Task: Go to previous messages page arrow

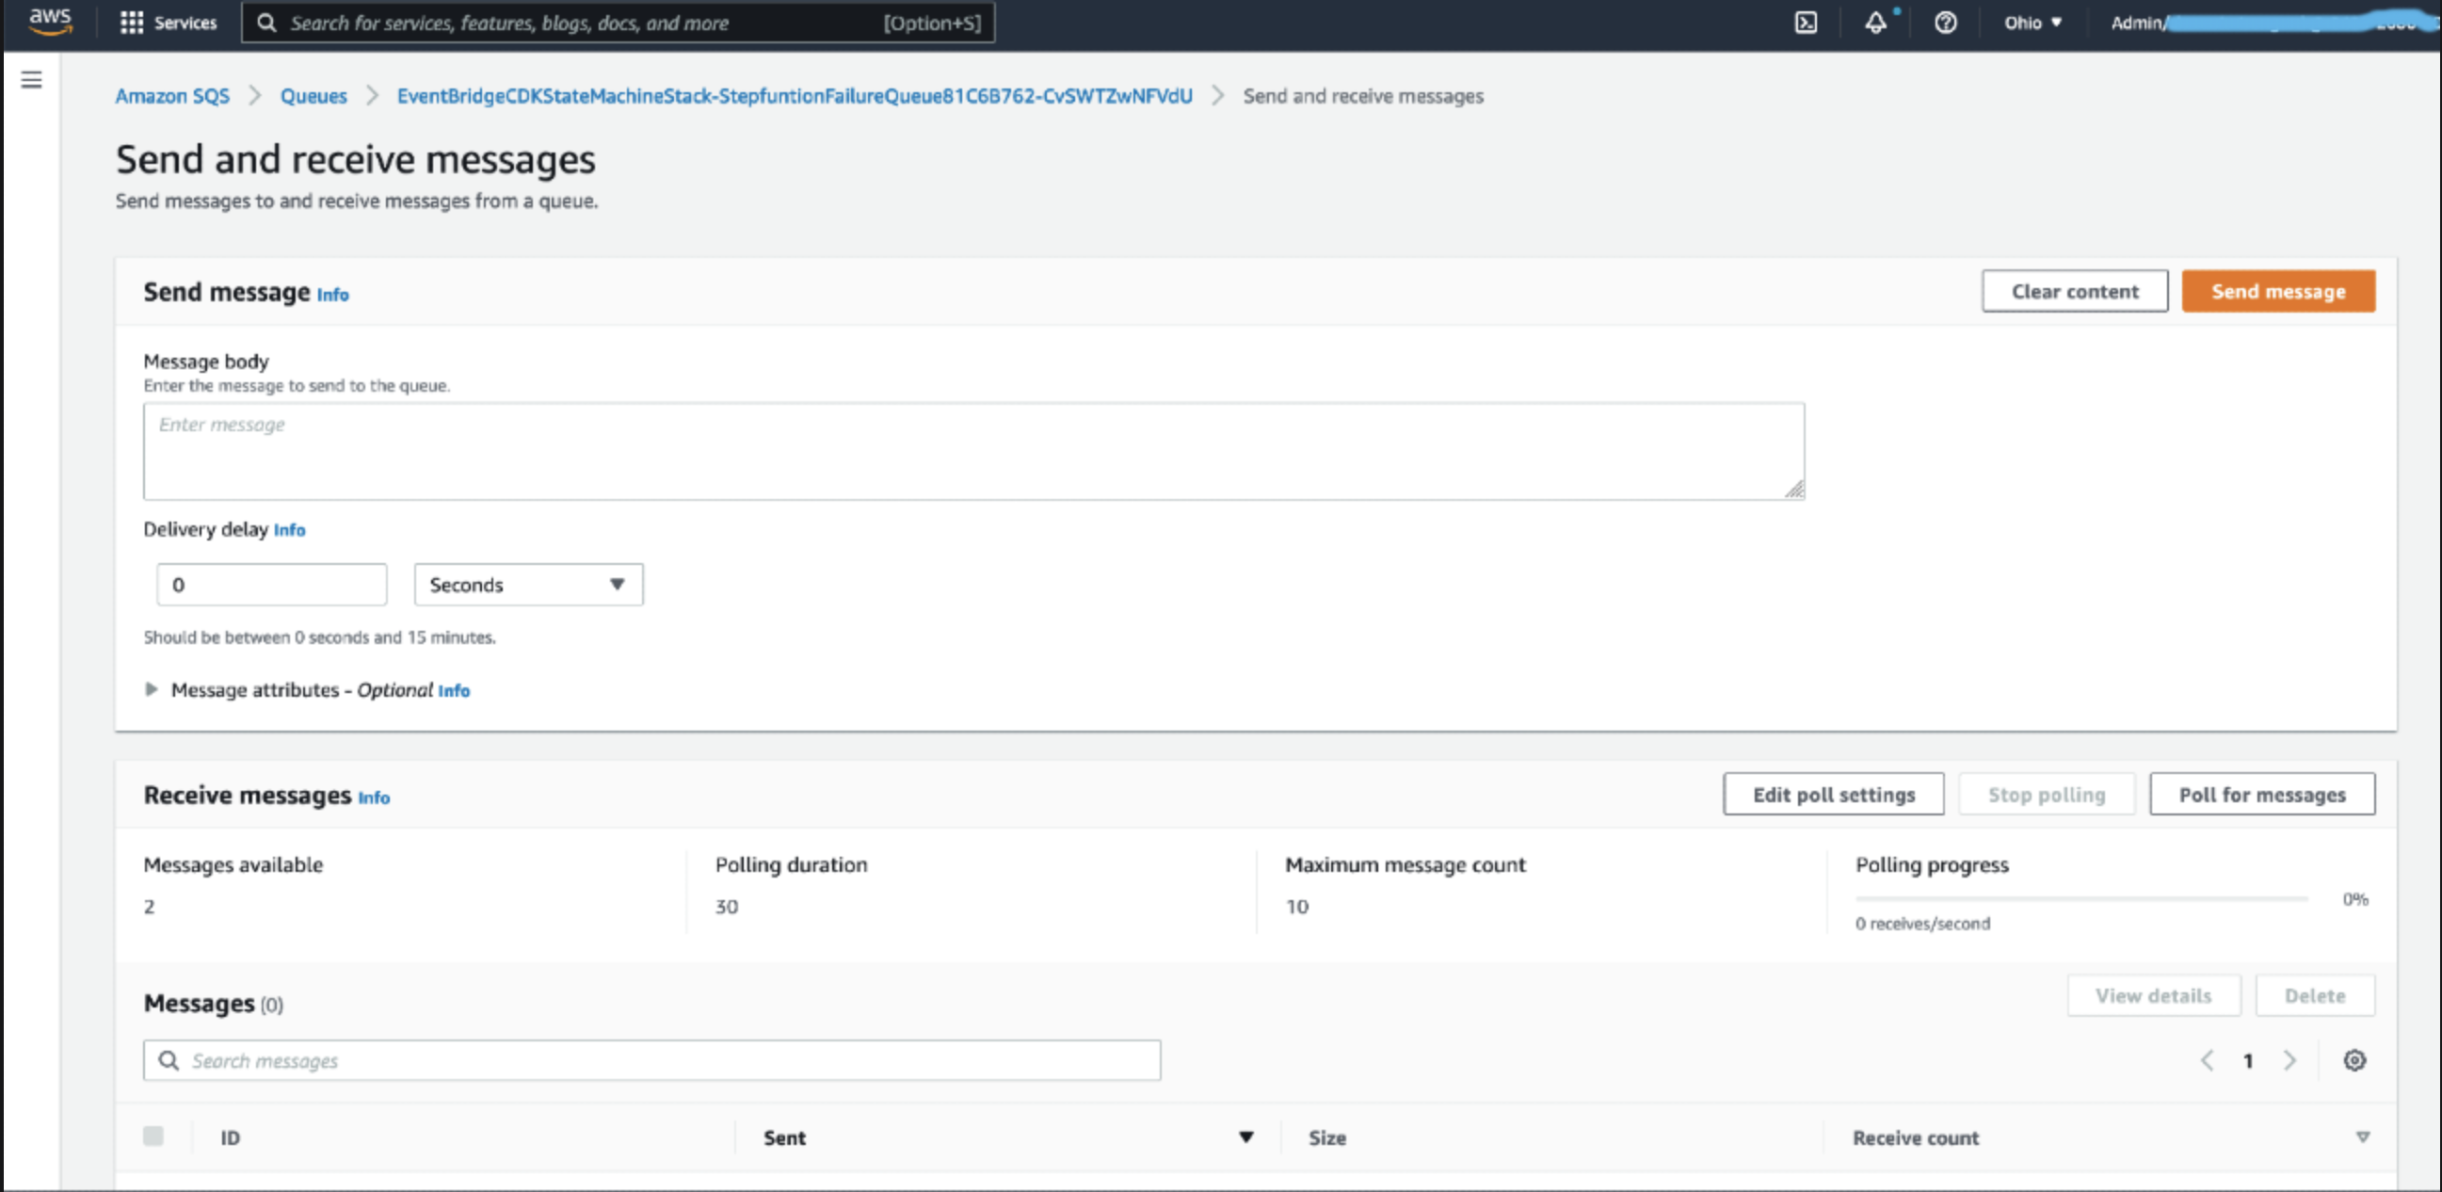Action: pos(2207,1060)
